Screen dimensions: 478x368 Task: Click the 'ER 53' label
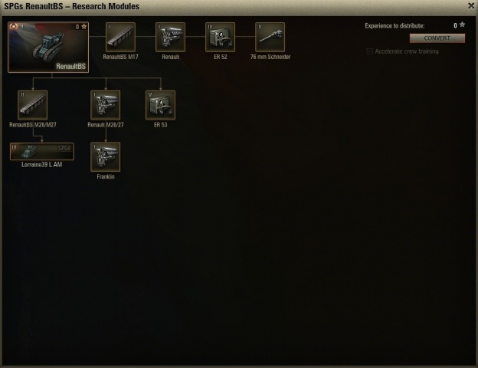[x=161, y=125]
